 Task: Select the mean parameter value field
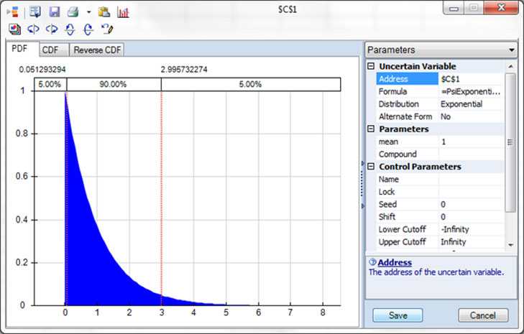coord(471,142)
